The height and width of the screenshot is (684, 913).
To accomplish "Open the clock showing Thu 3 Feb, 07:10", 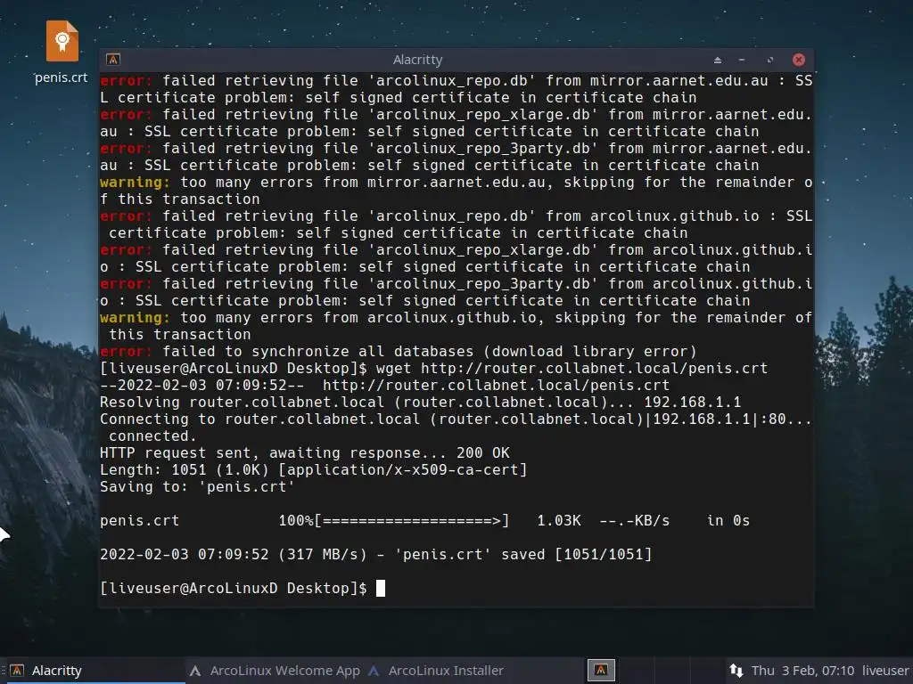I will [x=802, y=671].
